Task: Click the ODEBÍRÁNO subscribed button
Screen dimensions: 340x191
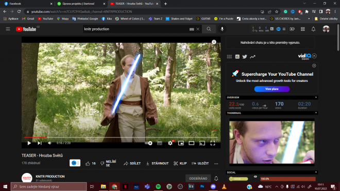Action: tap(198, 179)
